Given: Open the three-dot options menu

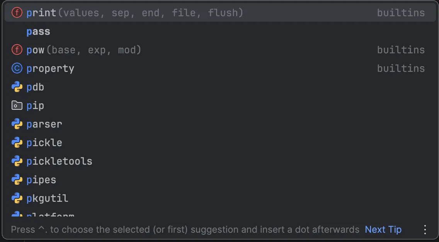Looking at the screenshot, I should (425, 229).
